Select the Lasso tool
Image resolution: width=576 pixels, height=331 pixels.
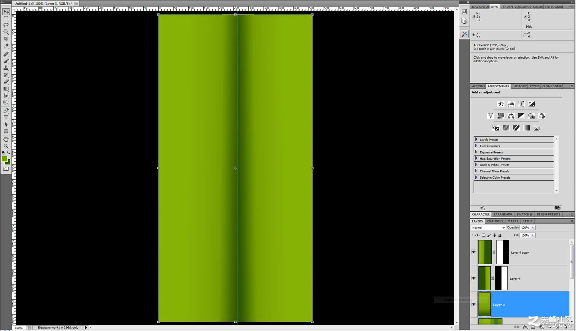click(x=6, y=25)
